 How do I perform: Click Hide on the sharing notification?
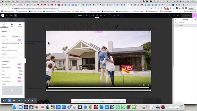[x=123, y=101]
